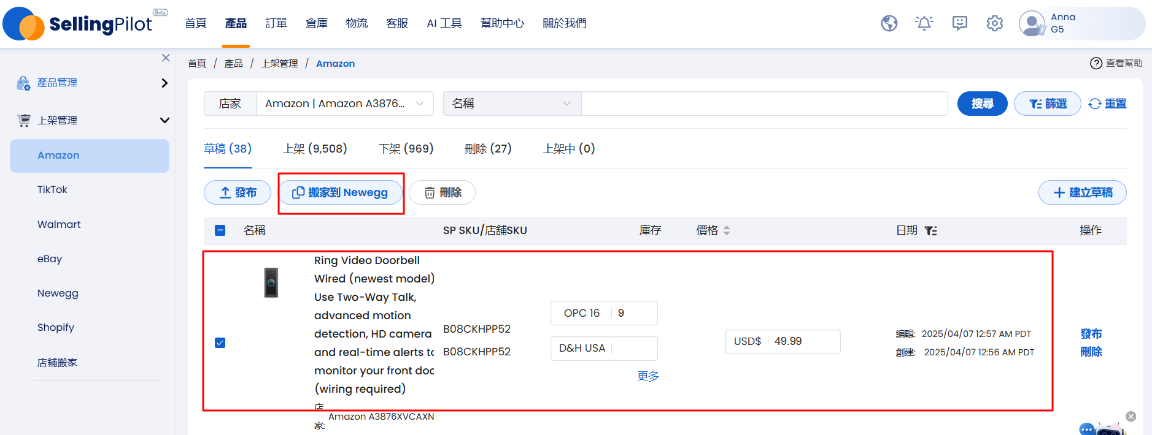Toggle the select-all header checkbox
The image size is (1152, 435).
coord(220,230)
